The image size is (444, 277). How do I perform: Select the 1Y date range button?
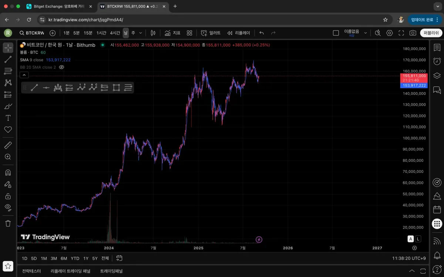pos(86,258)
